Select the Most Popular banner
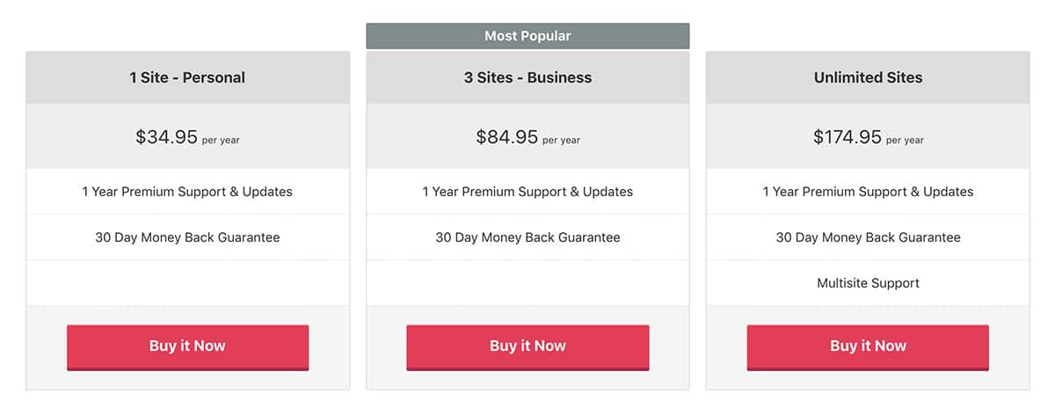This screenshot has height=408, width=1055. pyautogui.click(x=527, y=36)
